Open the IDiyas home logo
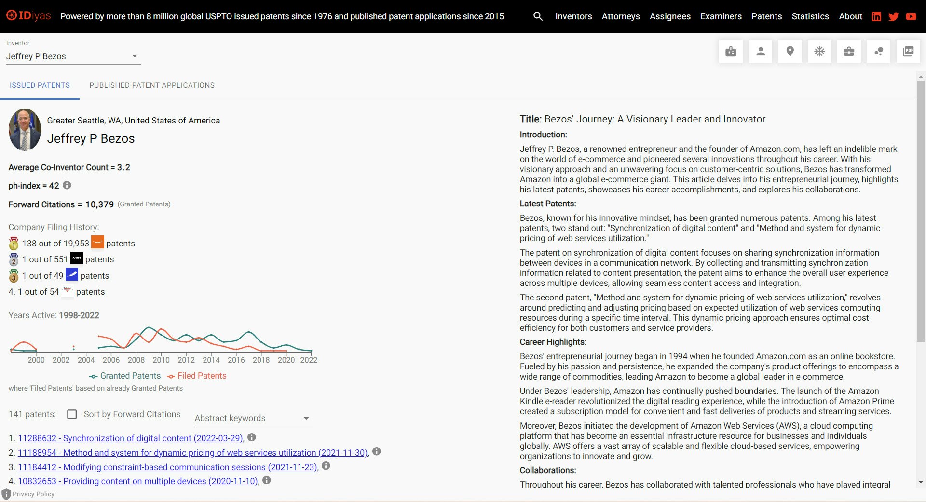The image size is (926, 502). [28, 16]
